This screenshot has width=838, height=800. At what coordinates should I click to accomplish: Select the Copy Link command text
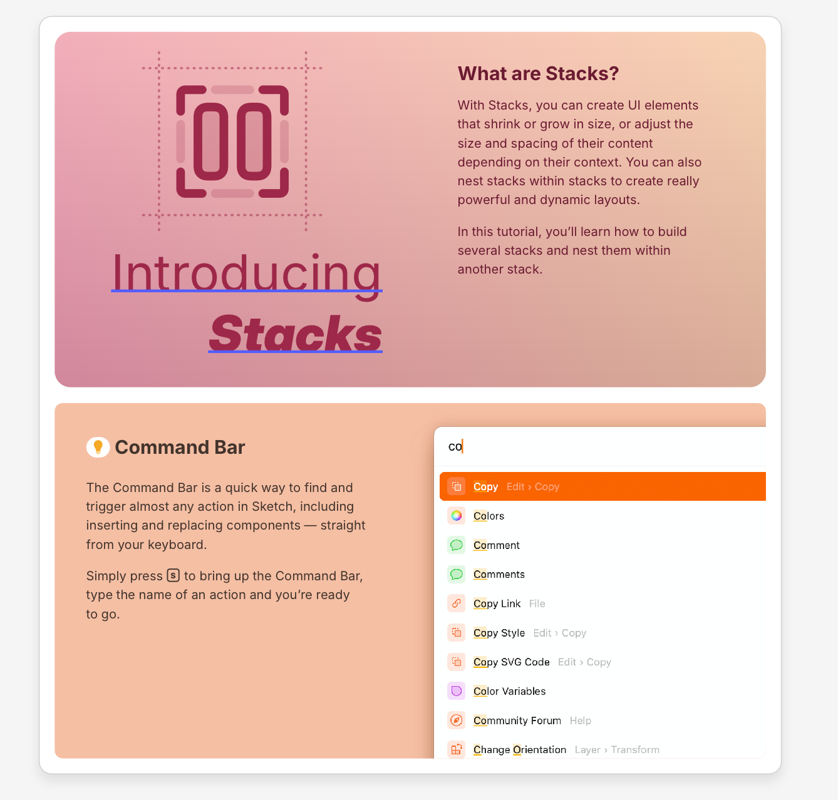(x=497, y=603)
